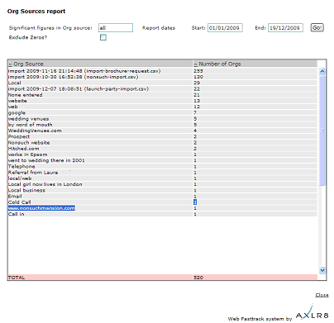This screenshot has width=334, height=323.
Task: Select the 'Hitched.com' row
Action: tap(163, 149)
